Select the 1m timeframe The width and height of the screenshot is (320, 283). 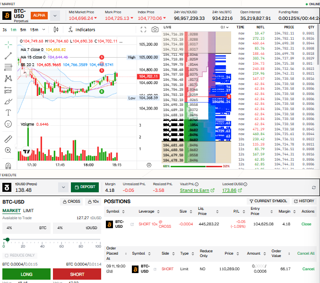point(13,30)
